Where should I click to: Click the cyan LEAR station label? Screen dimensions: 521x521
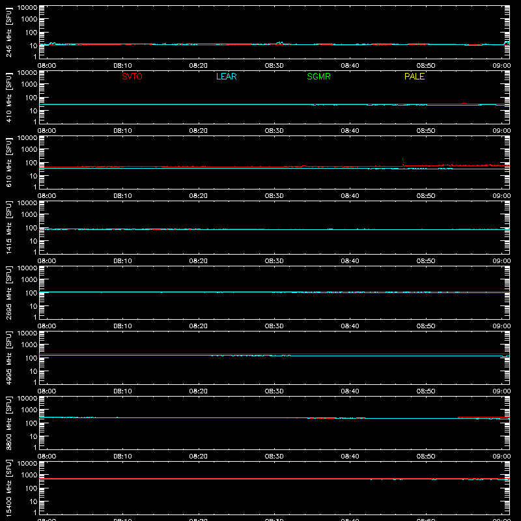point(226,76)
